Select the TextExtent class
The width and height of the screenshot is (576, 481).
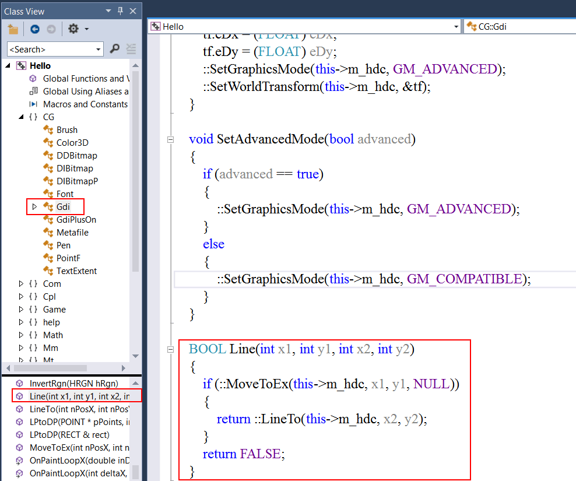[76, 271]
